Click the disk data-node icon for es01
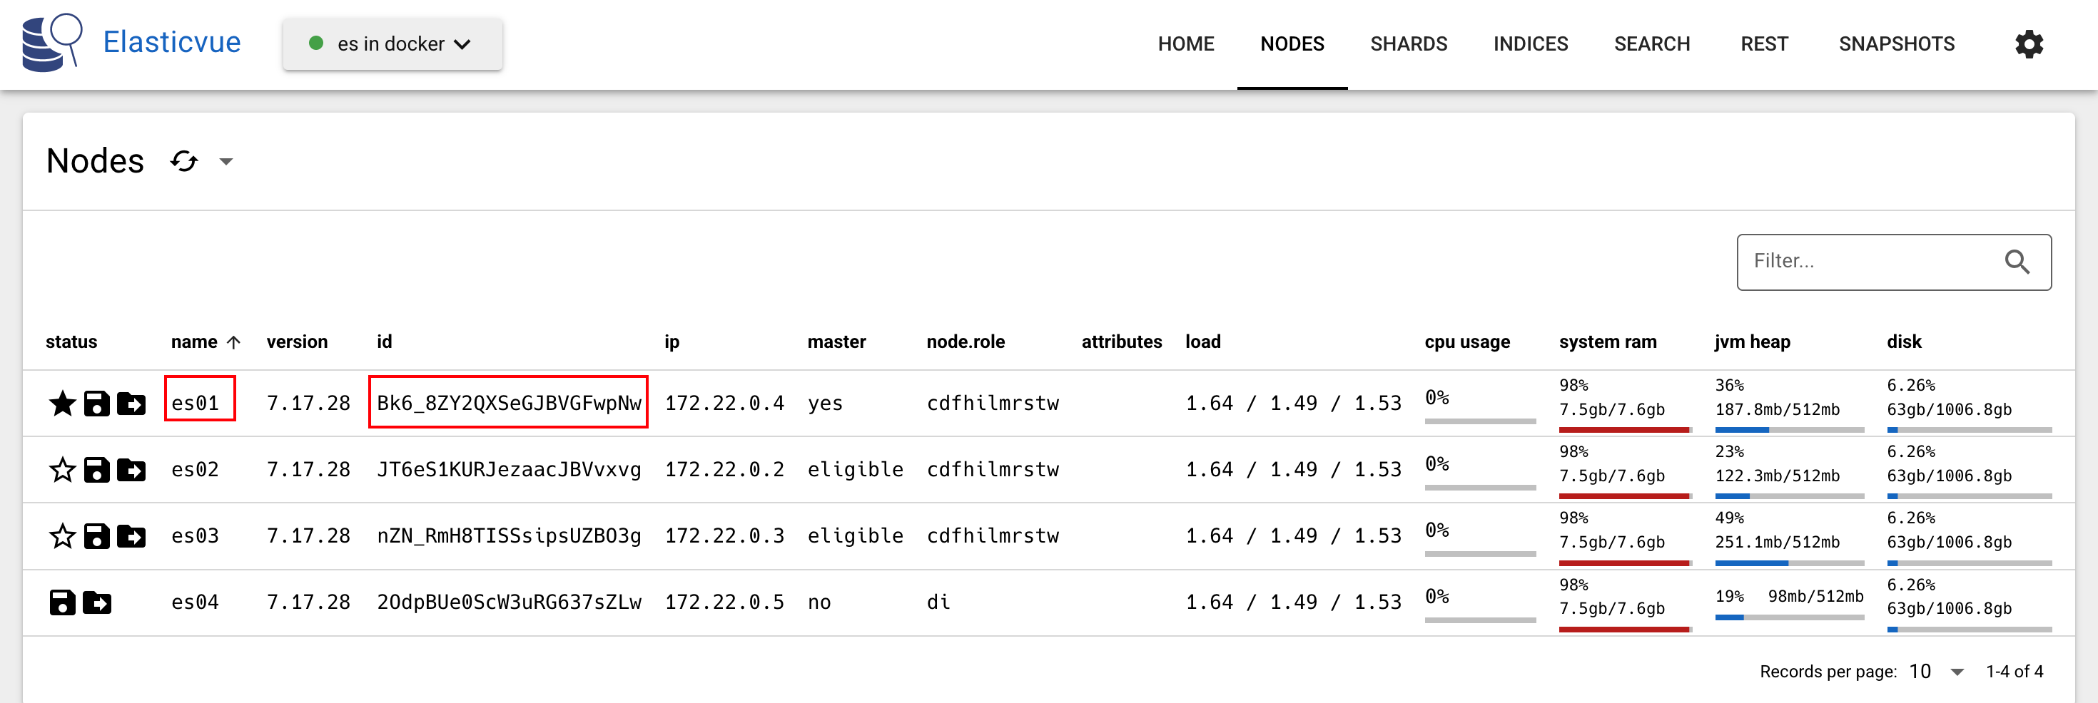The height and width of the screenshot is (703, 2098). [97, 404]
